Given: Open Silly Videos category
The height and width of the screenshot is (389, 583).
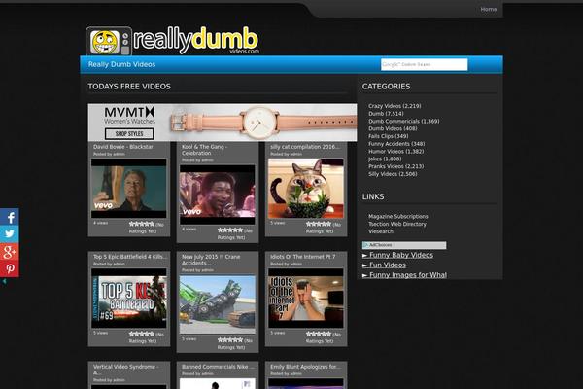Looking at the screenshot, I should [393, 174].
